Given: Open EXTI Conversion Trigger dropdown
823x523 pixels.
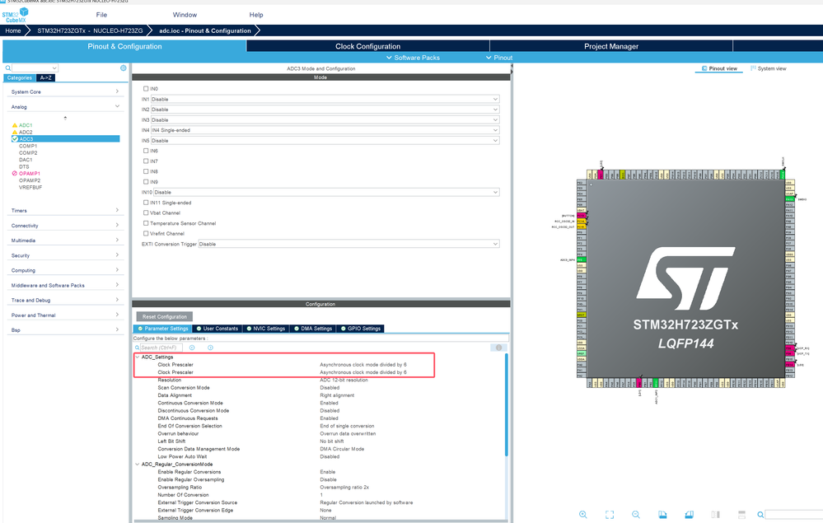Looking at the screenshot, I should pos(349,244).
